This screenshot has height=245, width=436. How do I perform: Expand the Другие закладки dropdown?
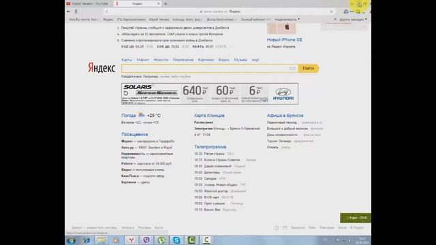[353, 20]
